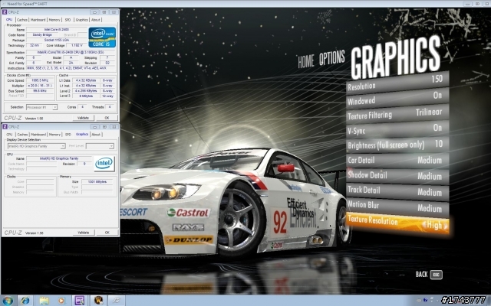Click GPU memory size '1301 MBytes' value

(97, 182)
